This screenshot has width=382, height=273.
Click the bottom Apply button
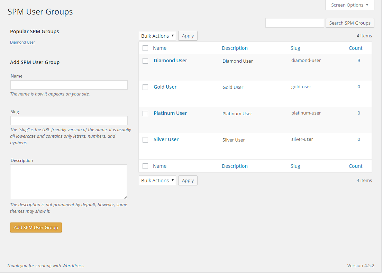point(188,181)
